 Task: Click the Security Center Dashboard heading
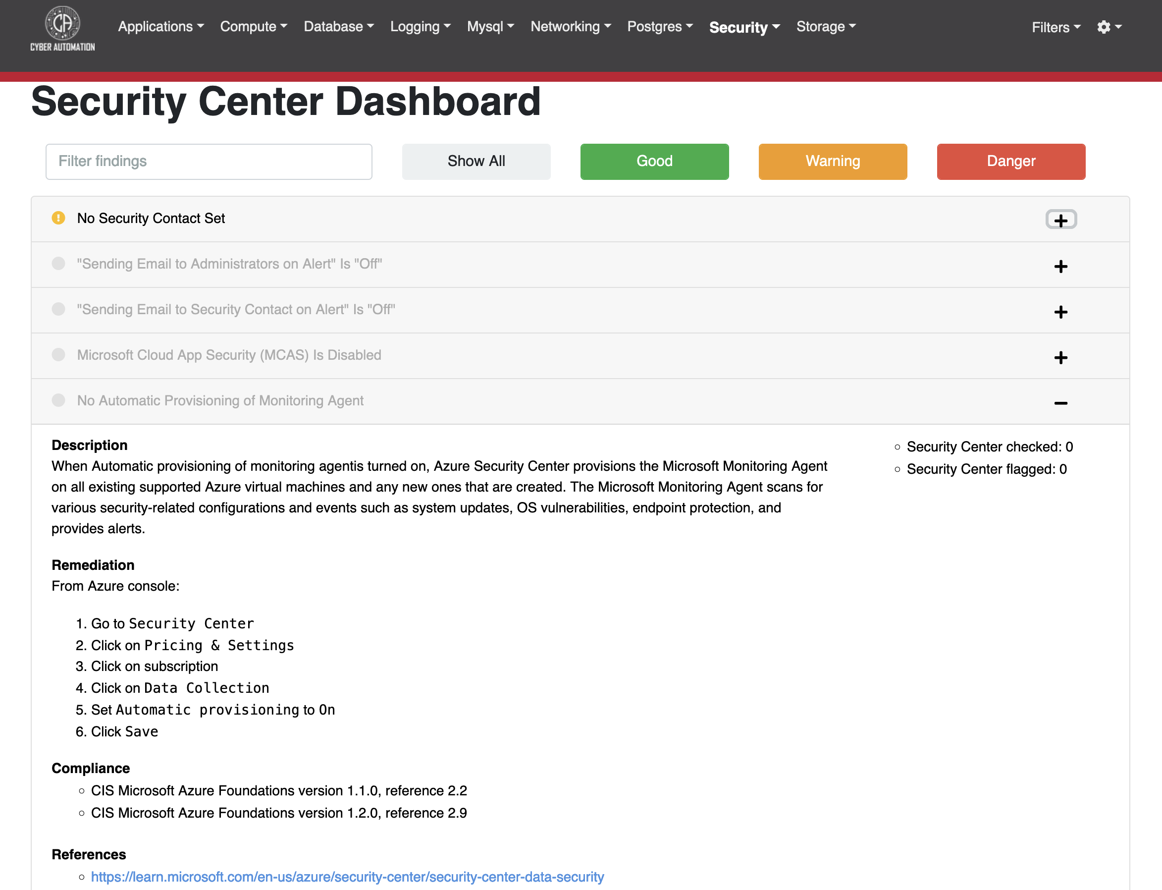pyautogui.click(x=286, y=102)
